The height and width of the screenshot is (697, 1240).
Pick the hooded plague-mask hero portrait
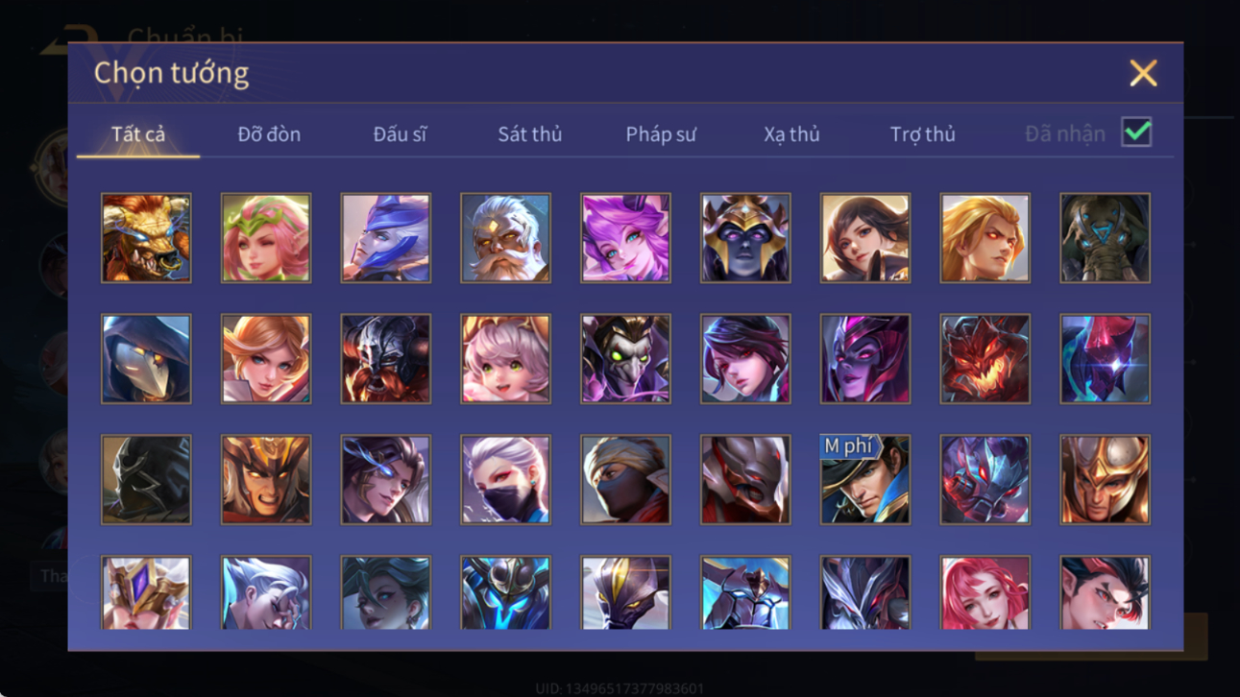[x=146, y=359]
